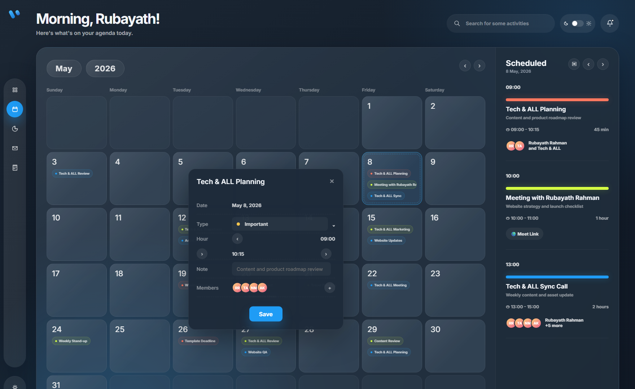Click the Type dropdown chevron arrow
This screenshot has height=389, width=635.
click(334, 225)
